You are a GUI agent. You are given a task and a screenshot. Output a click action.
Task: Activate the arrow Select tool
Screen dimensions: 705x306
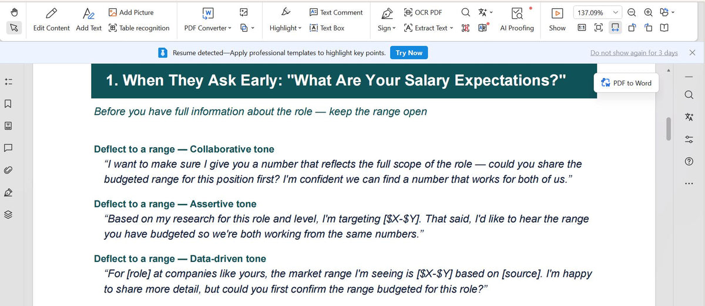(x=15, y=28)
